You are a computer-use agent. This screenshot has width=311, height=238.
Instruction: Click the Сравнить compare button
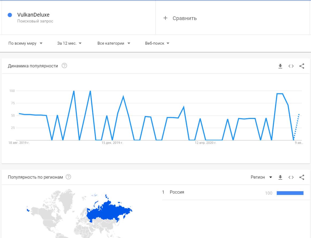184,18
